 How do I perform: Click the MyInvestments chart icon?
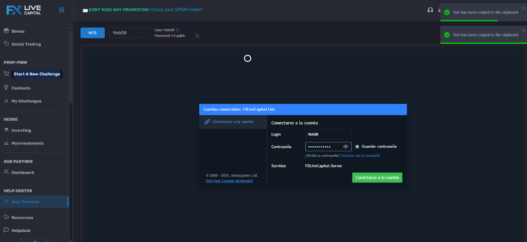click(6, 143)
